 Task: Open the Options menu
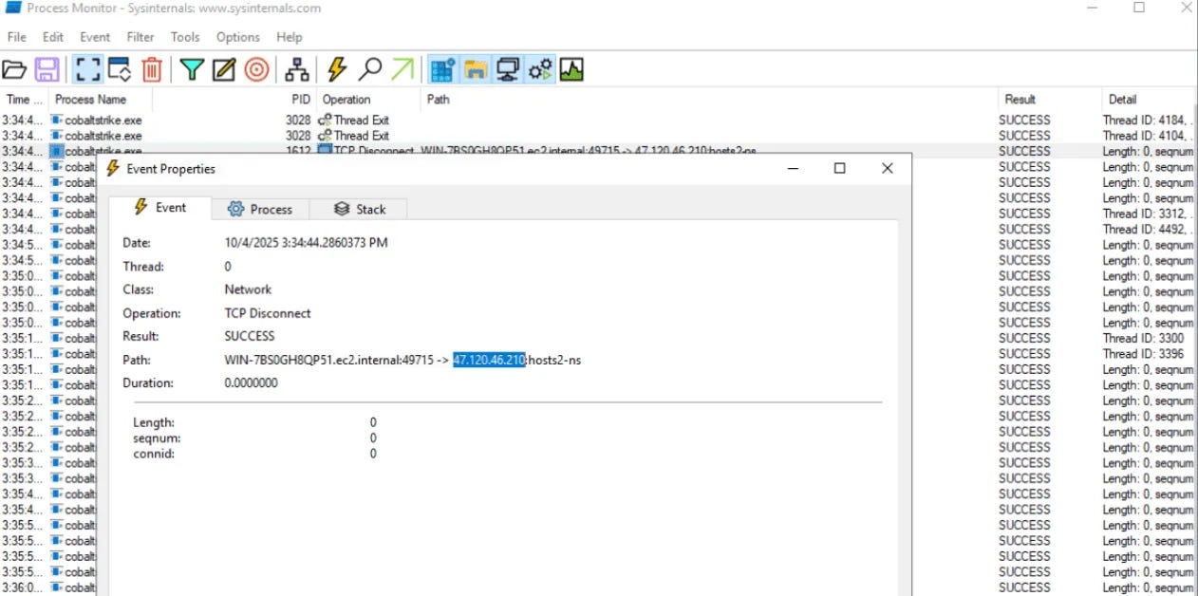(x=238, y=37)
